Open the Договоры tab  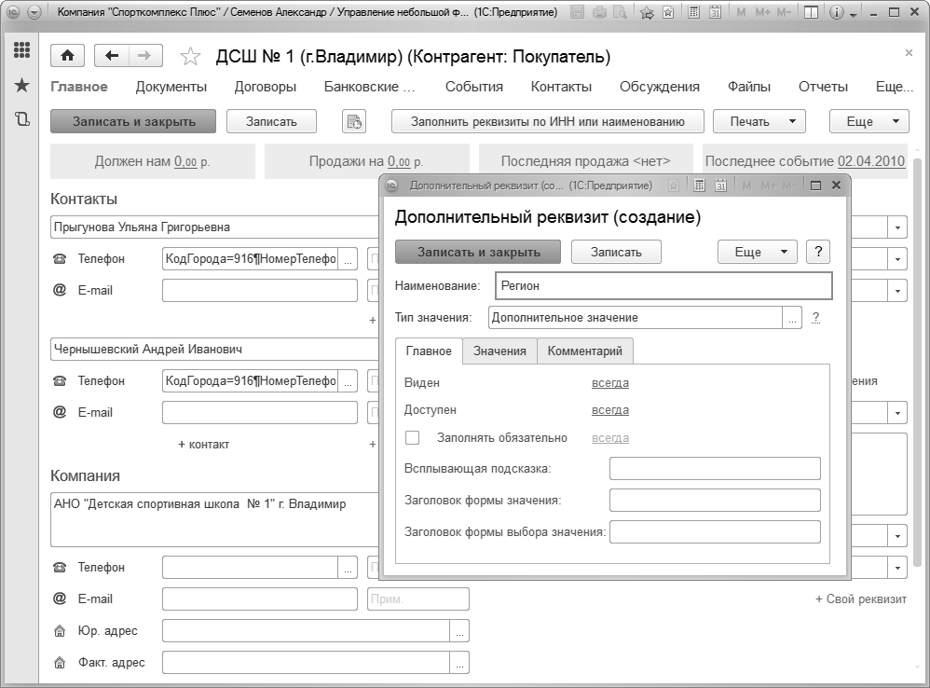click(x=266, y=87)
